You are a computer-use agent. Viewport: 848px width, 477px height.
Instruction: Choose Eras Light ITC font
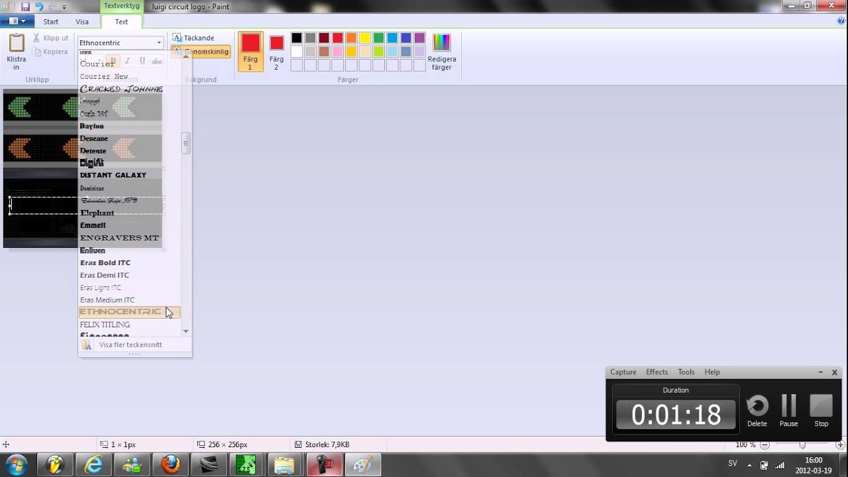(101, 288)
